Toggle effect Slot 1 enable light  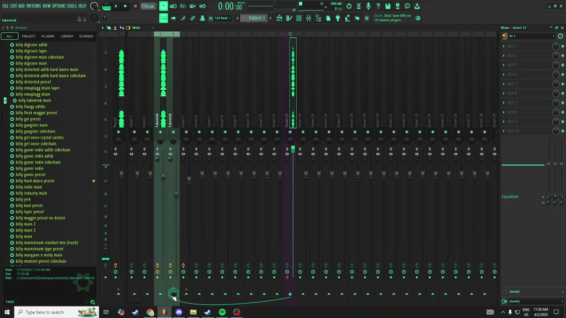(x=562, y=46)
